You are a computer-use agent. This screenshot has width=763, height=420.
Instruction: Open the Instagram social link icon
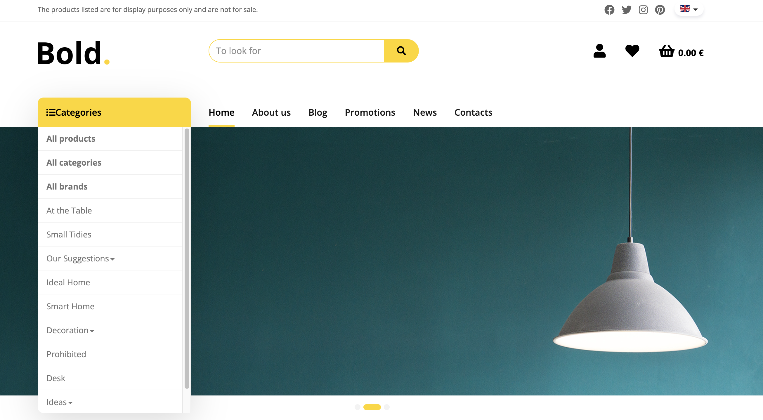(x=643, y=10)
